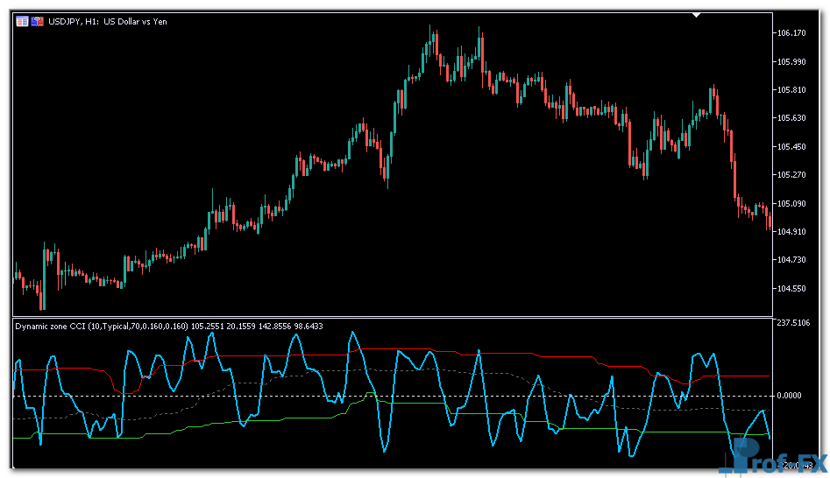The width and height of the screenshot is (830, 478).
Task: Click the 105.090 price scale label
Action: [791, 204]
